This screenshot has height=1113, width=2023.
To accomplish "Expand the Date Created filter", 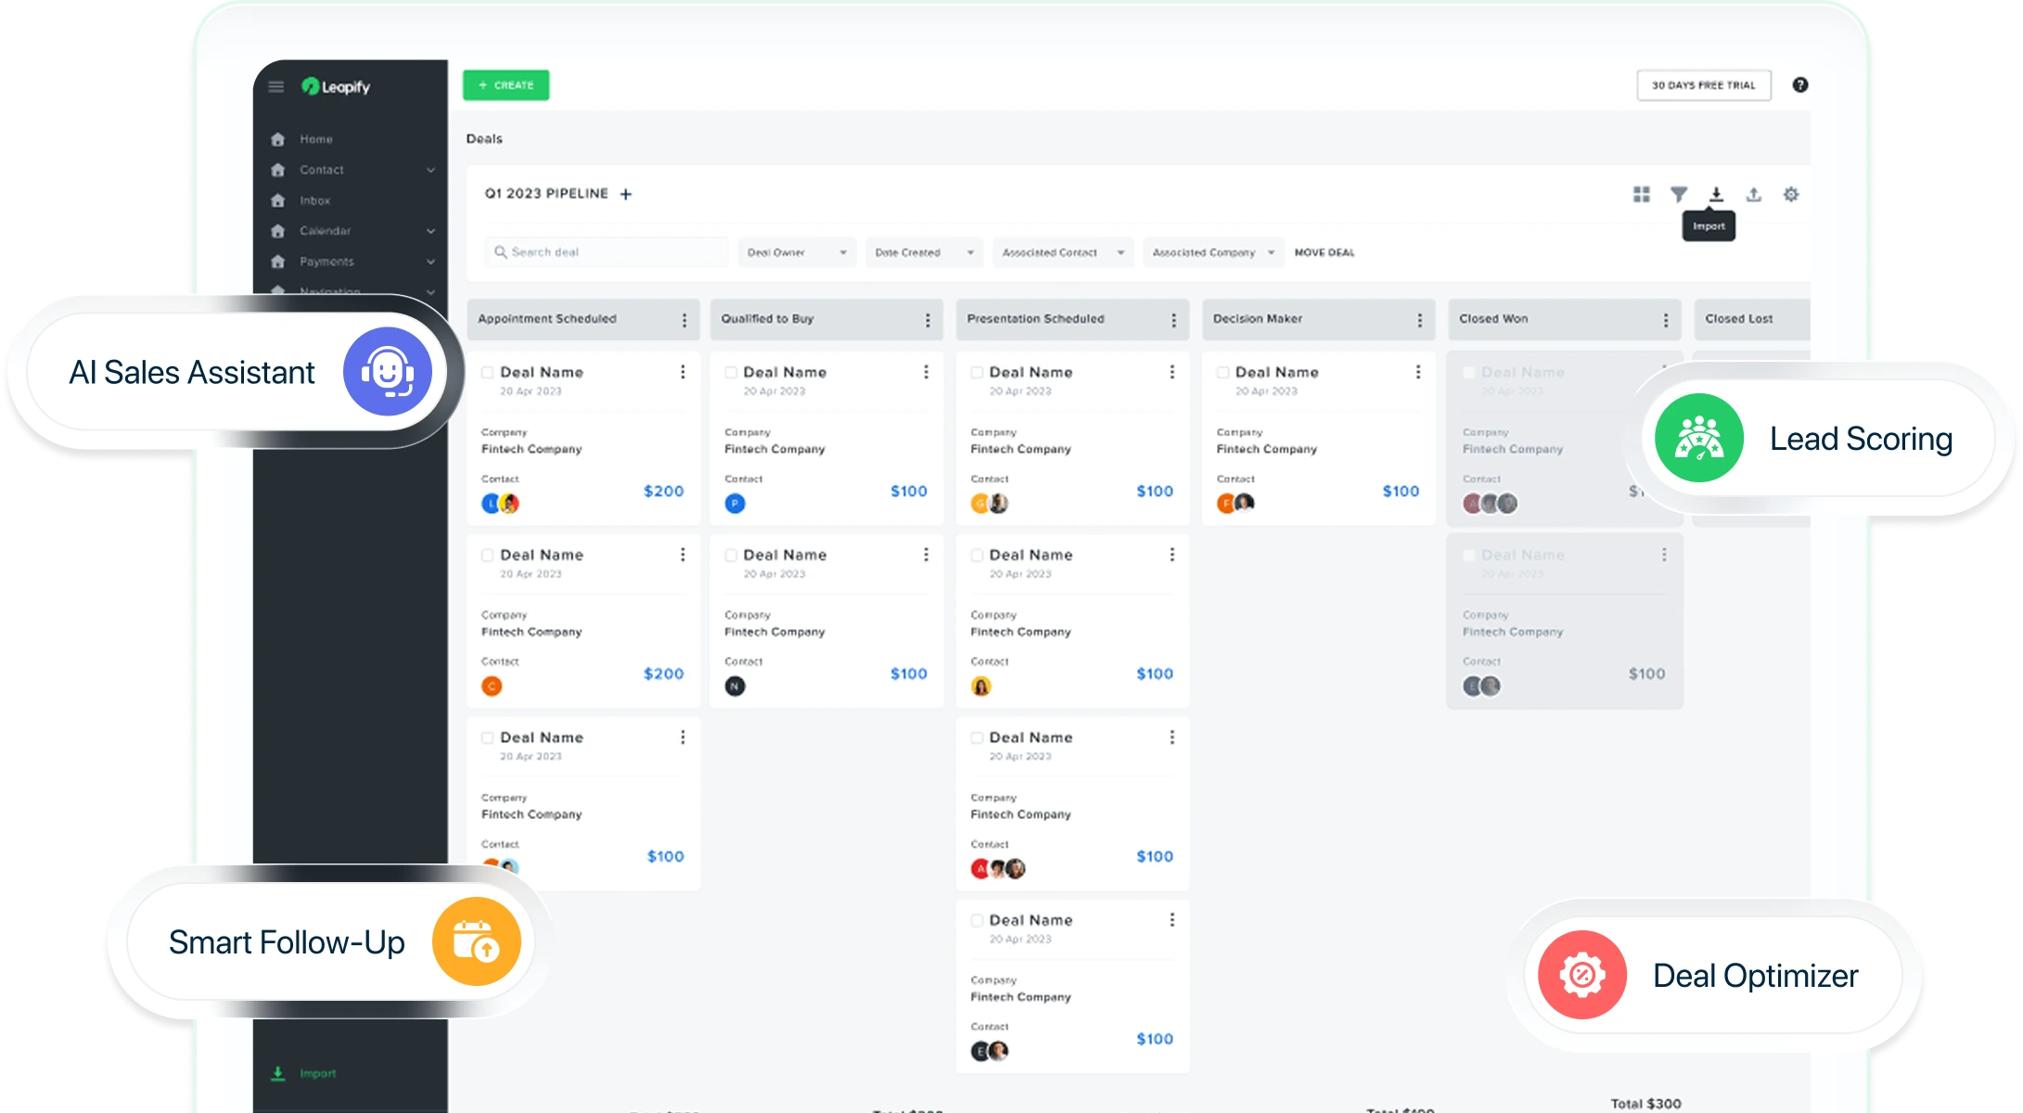I will [923, 251].
